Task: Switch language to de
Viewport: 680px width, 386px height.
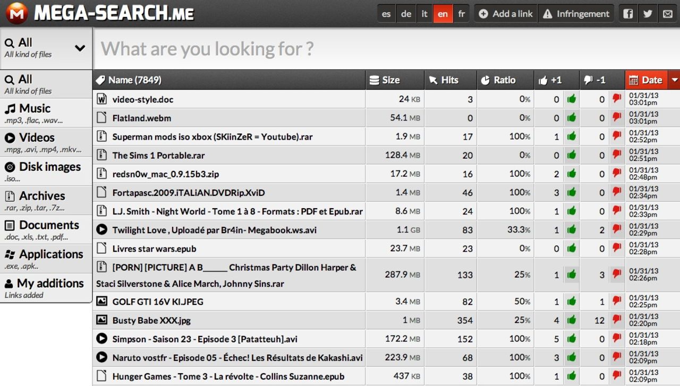Action: tap(406, 14)
